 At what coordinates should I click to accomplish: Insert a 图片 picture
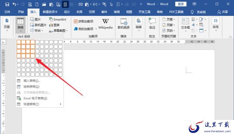(x=35, y=20)
